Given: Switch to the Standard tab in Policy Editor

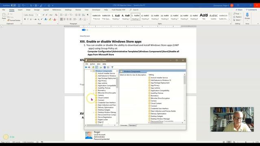Looking at the screenshot, I should 132,125.
